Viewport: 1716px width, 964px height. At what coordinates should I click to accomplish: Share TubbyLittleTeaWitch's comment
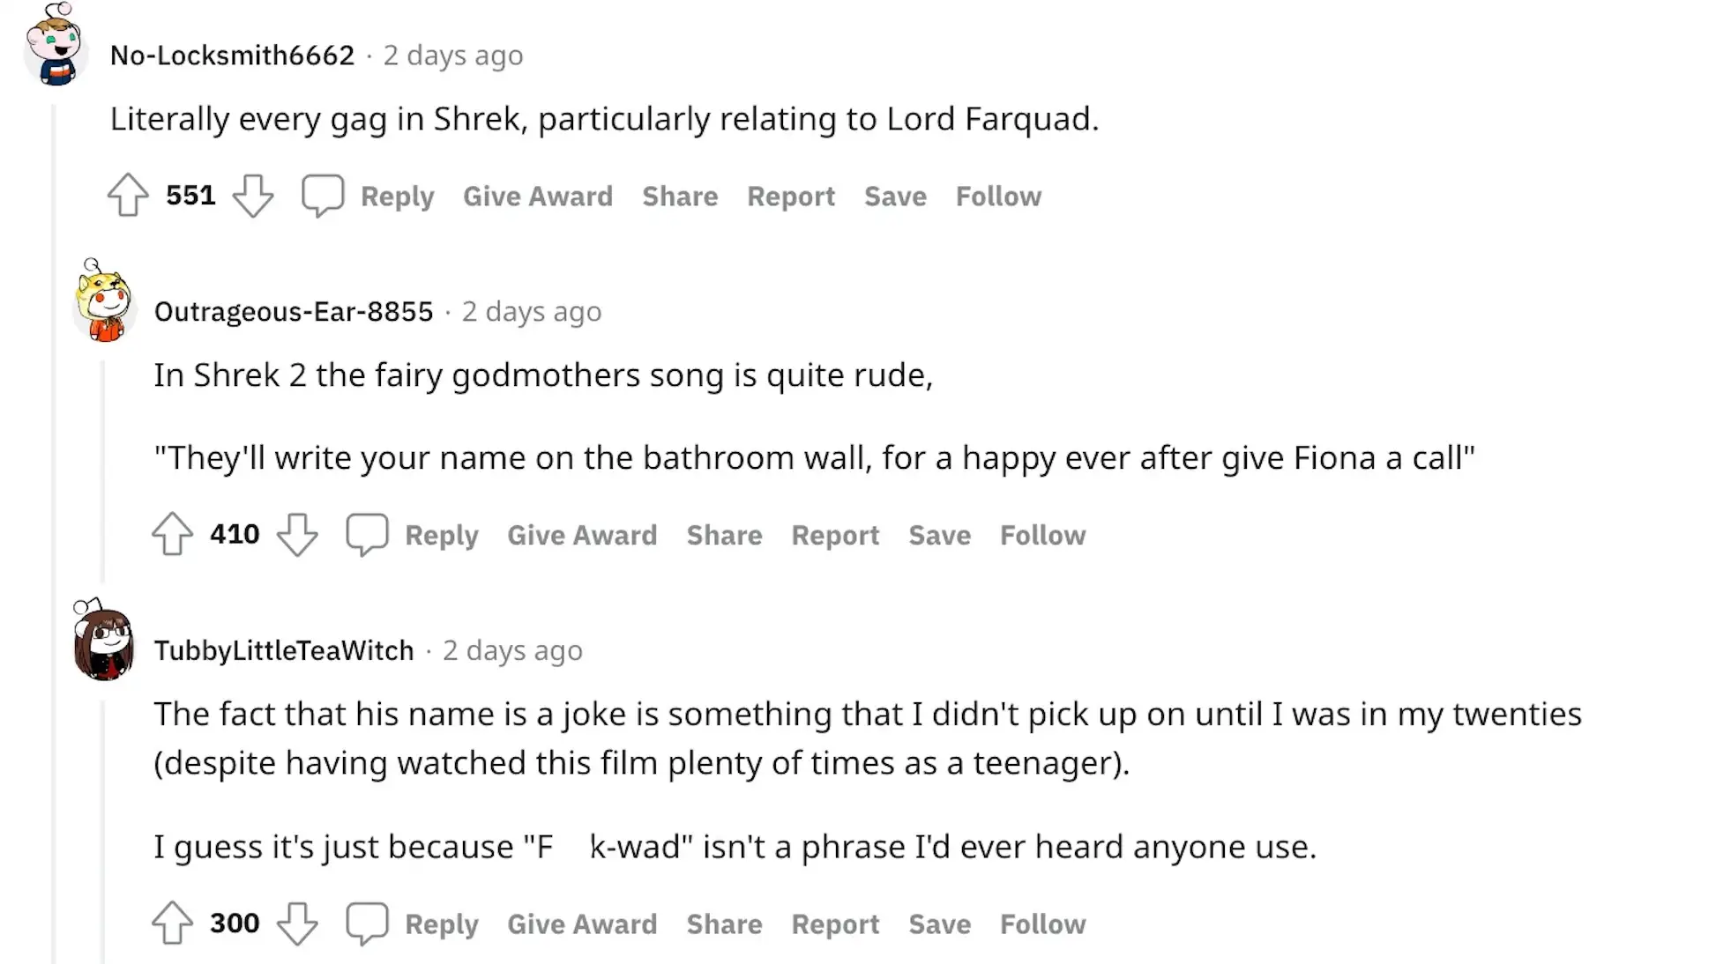pyautogui.click(x=724, y=923)
